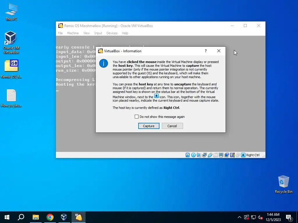The height and width of the screenshot is (223, 298).
Task: Select the Recycle Bin icon
Action: (x=283, y=184)
